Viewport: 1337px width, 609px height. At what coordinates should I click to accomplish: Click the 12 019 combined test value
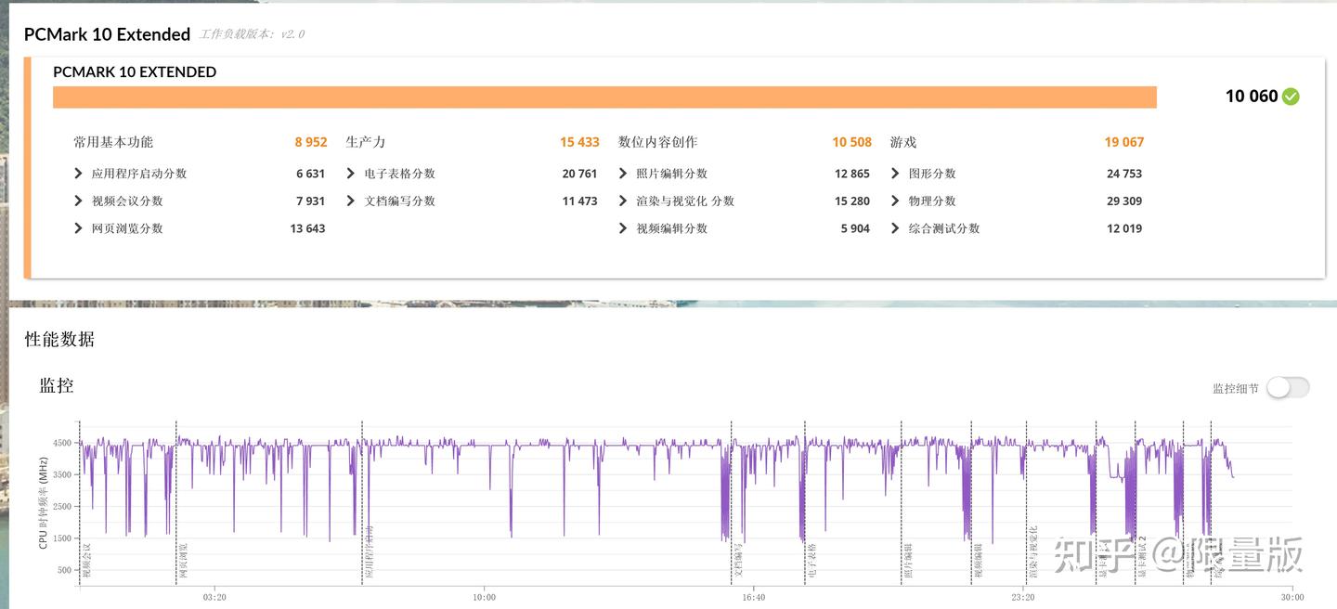point(1124,228)
